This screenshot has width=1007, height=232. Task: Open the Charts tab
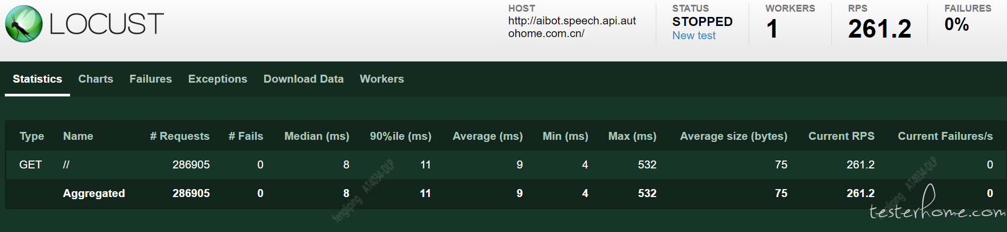point(96,79)
